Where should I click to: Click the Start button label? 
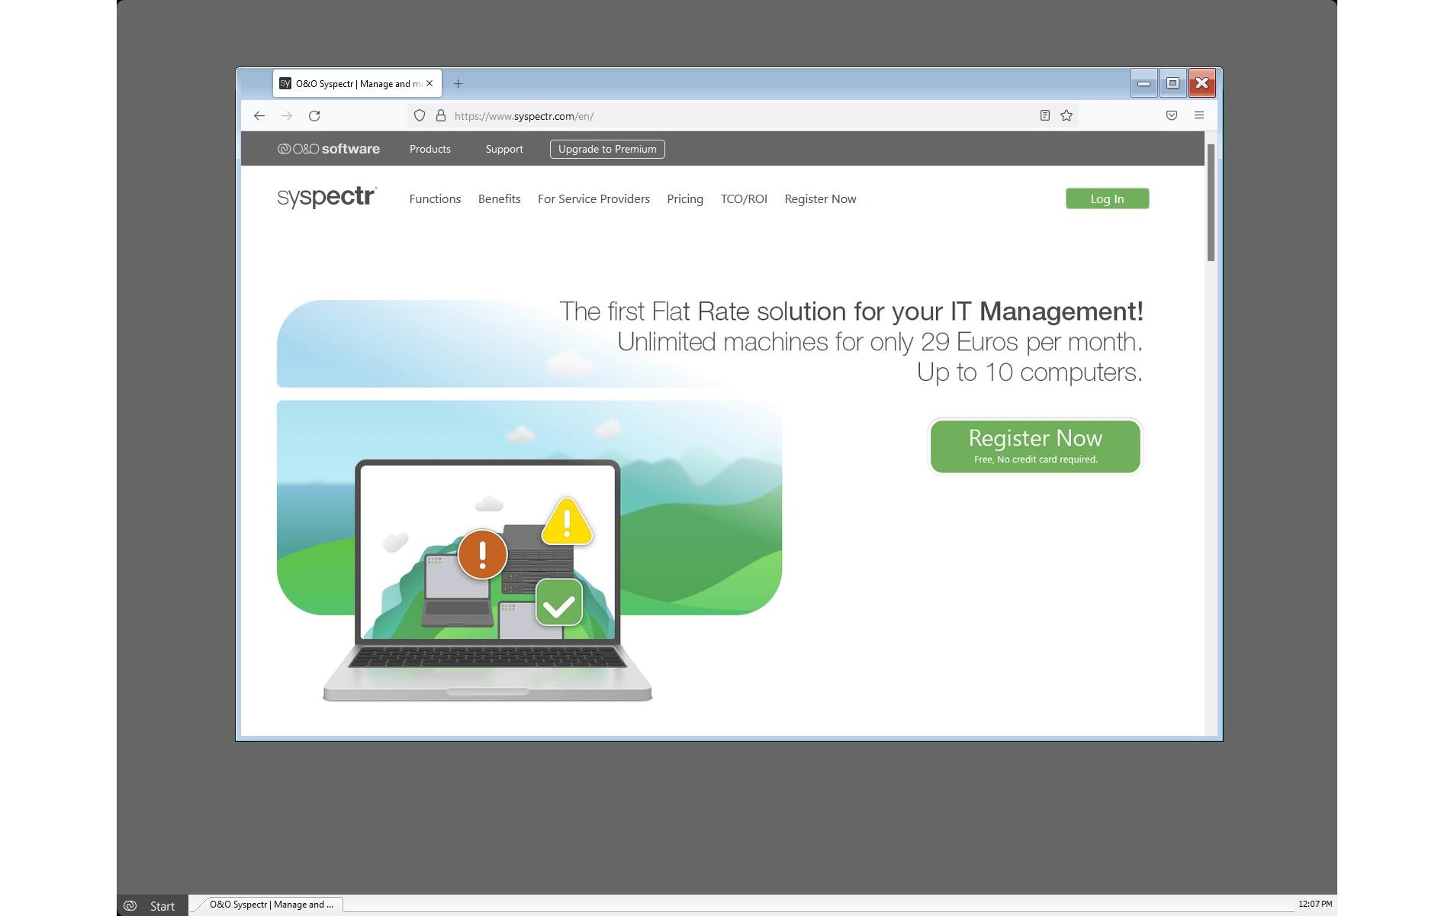tap(162, 906)
